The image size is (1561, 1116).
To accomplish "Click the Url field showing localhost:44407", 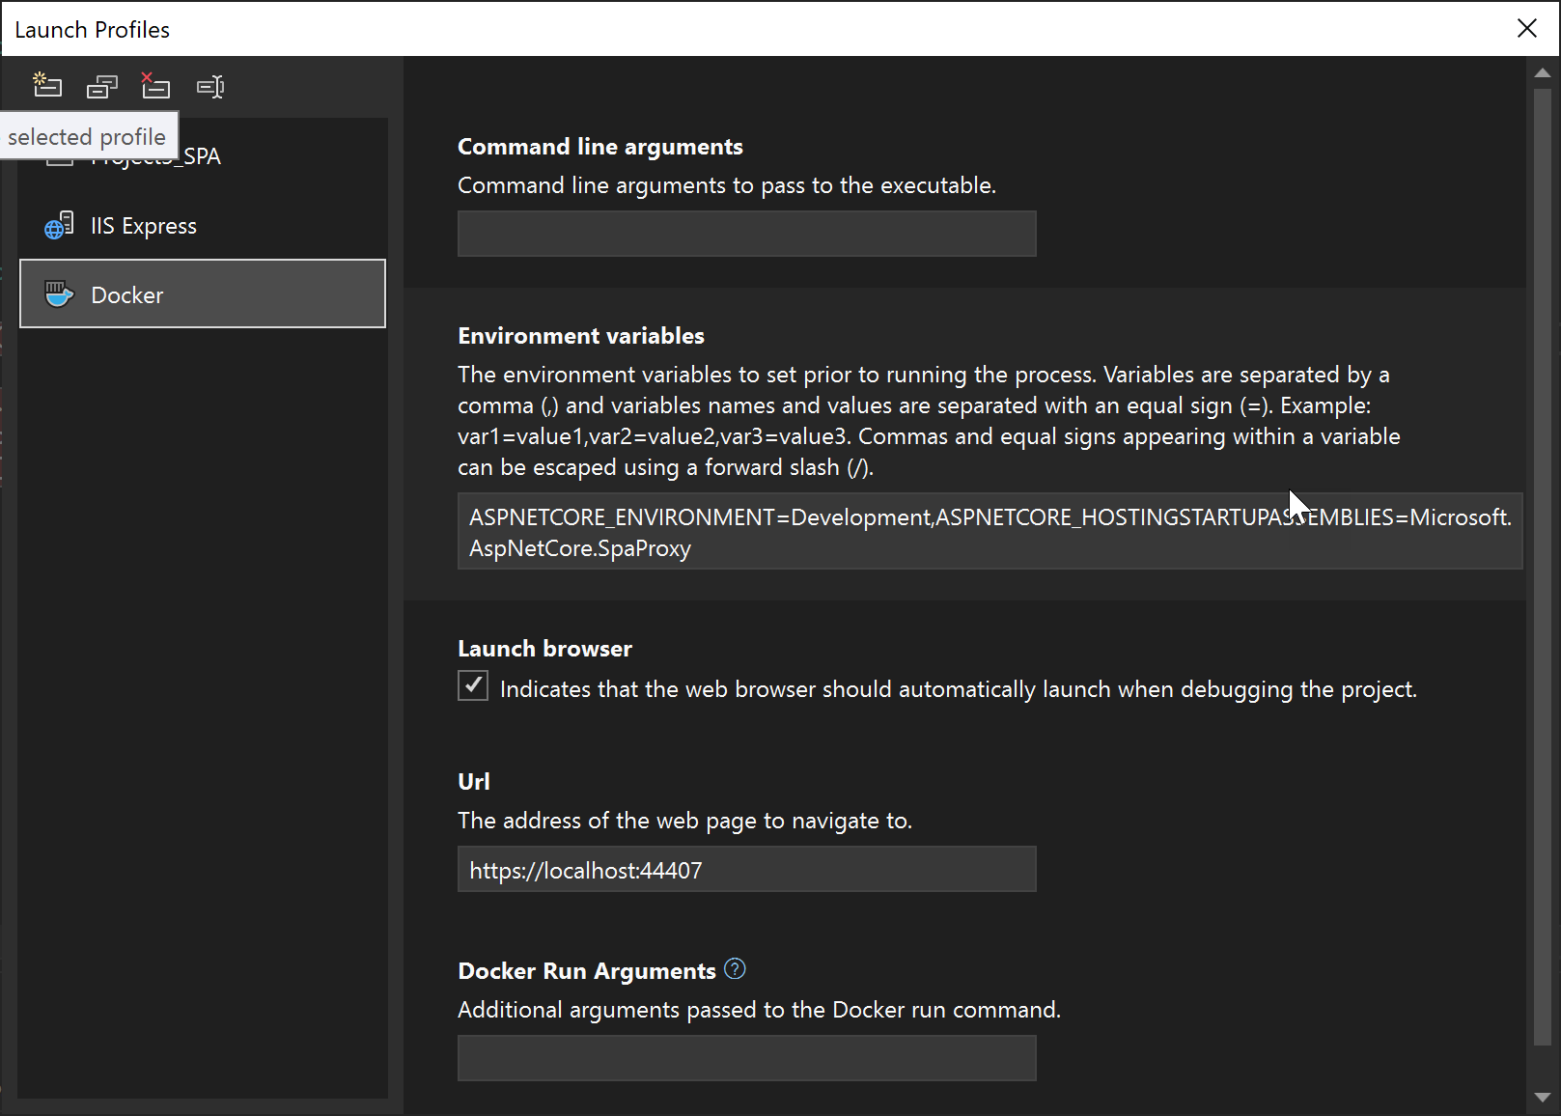I will [x=745, y=869].
